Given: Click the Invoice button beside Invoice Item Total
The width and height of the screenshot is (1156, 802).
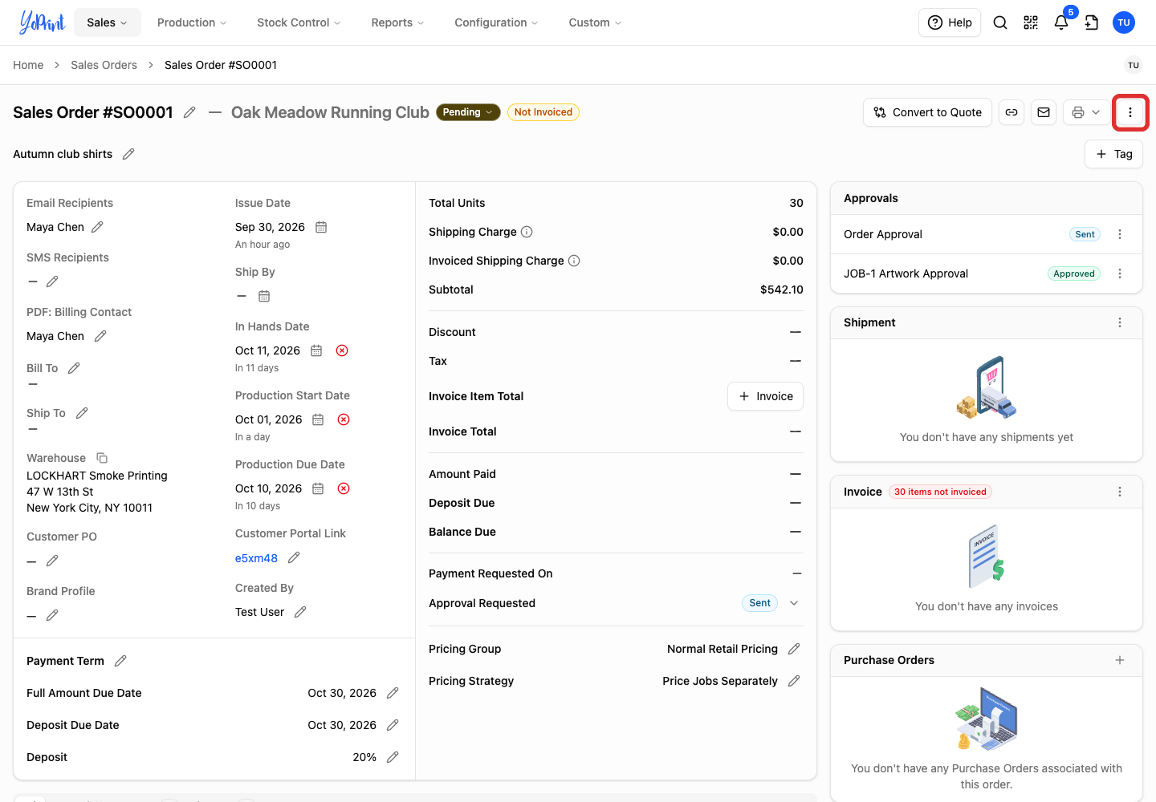Looking at the screenshot, I should coord(765,396).
